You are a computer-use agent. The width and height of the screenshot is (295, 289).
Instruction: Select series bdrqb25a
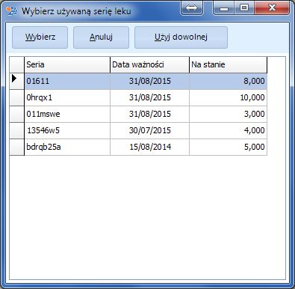coord(67,147)
